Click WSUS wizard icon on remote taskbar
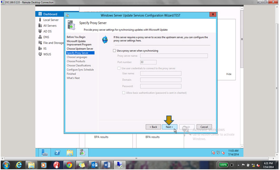This screenshot has width=280, height=170. 82,152
